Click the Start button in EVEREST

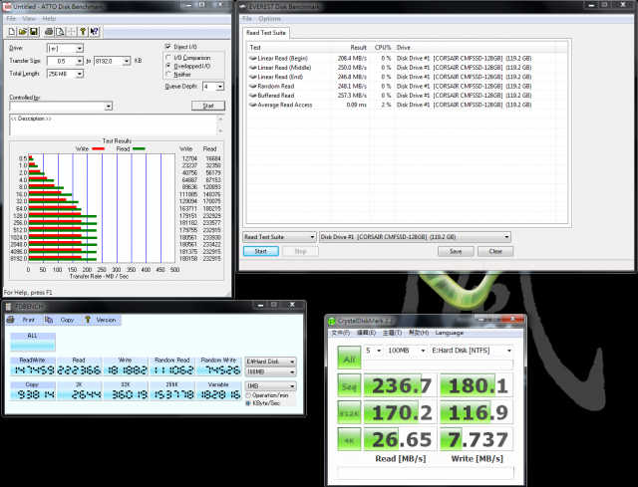pyautogui.click(x=261, y=251)
